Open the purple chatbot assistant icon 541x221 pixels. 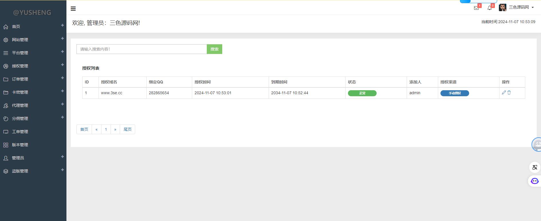point(534,181)
